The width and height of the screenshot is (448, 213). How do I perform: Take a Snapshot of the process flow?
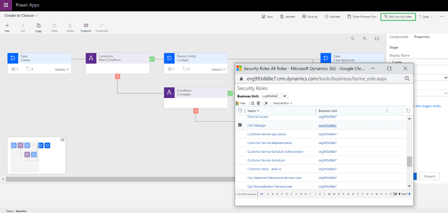[x=86, y=28]
